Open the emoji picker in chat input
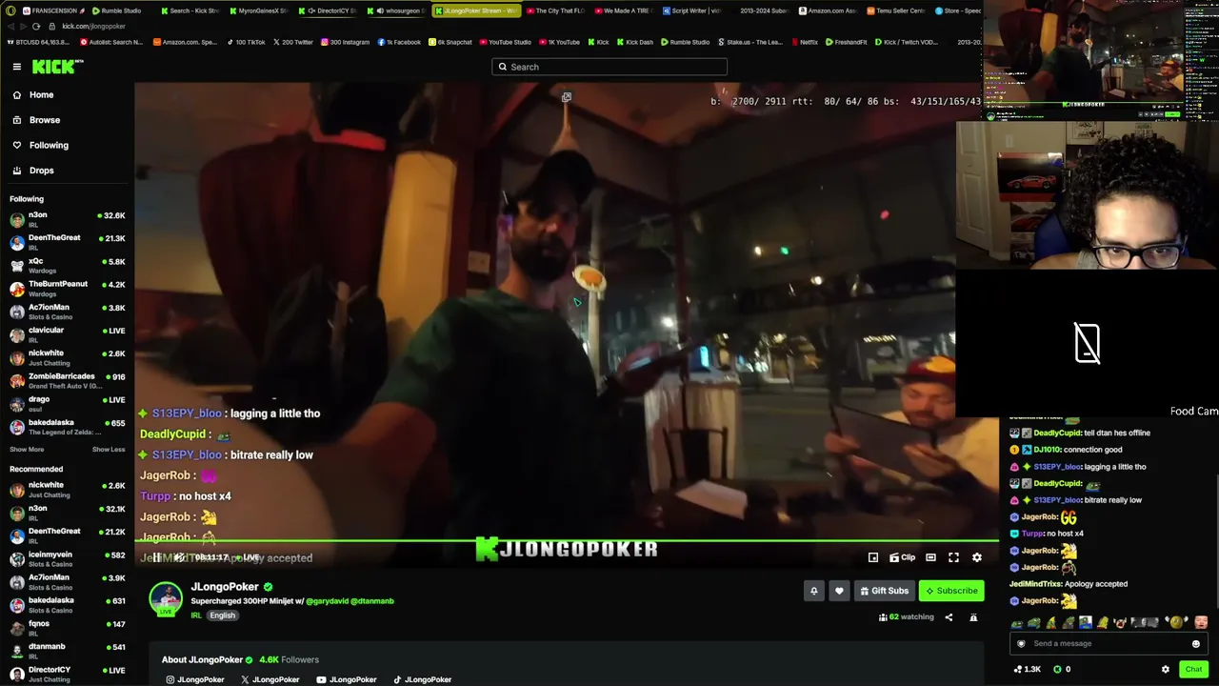 [1196, 643]
